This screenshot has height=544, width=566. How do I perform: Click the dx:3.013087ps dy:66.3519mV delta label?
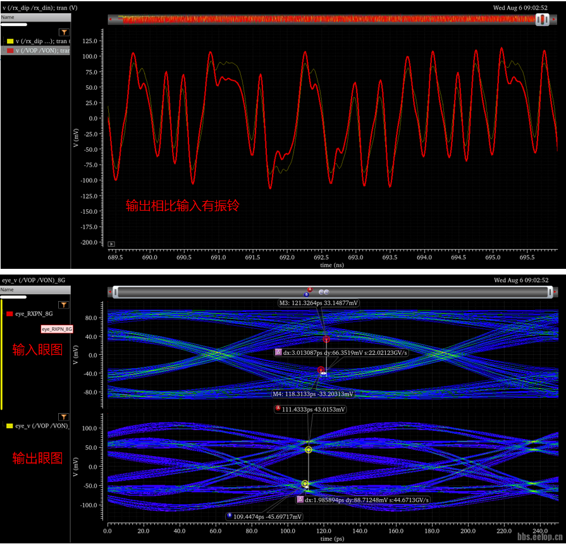click(x=341, y=353)
